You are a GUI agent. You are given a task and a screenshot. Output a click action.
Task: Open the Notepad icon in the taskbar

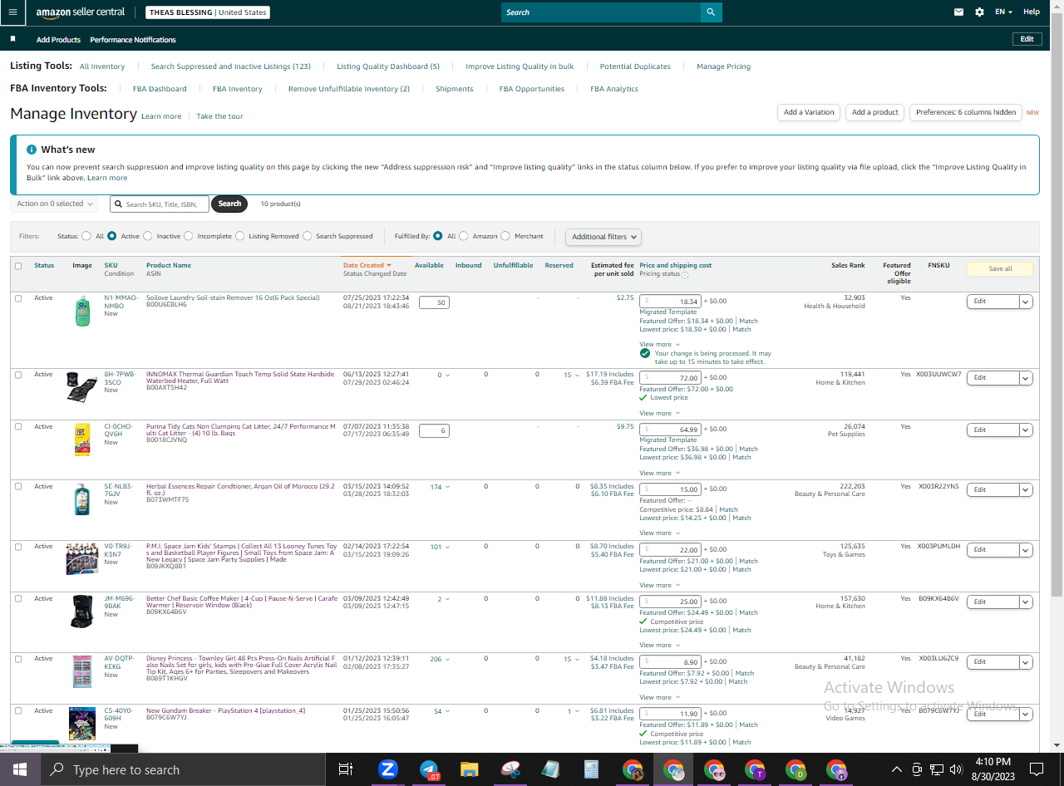(x=551, y=769)
